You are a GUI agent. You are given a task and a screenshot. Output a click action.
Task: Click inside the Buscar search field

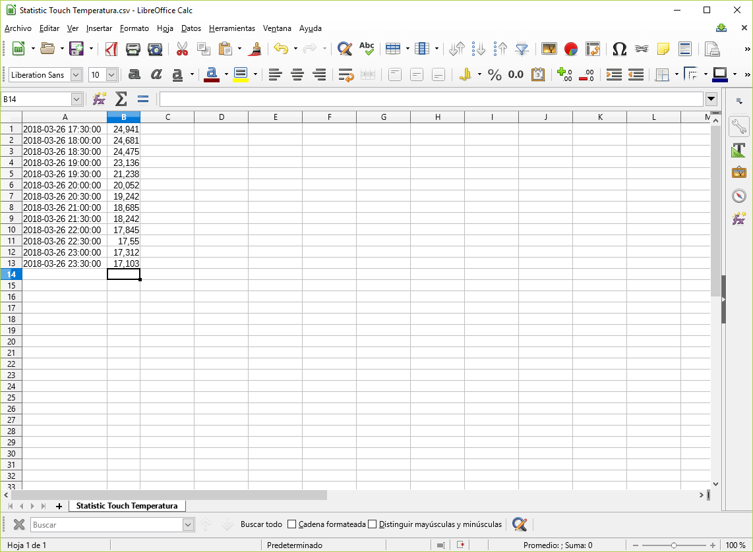[x=105, y=524]
